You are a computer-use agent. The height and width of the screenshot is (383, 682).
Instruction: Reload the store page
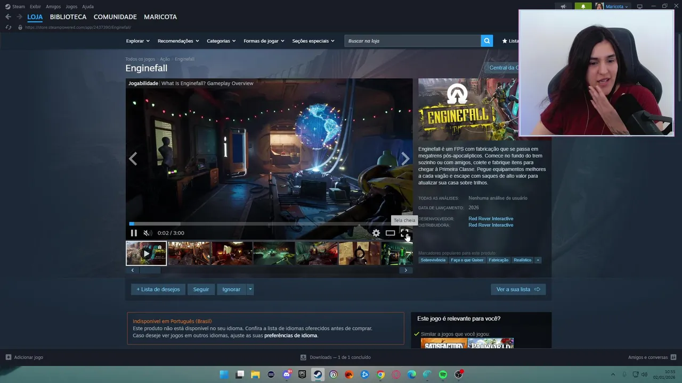[8, 27]
